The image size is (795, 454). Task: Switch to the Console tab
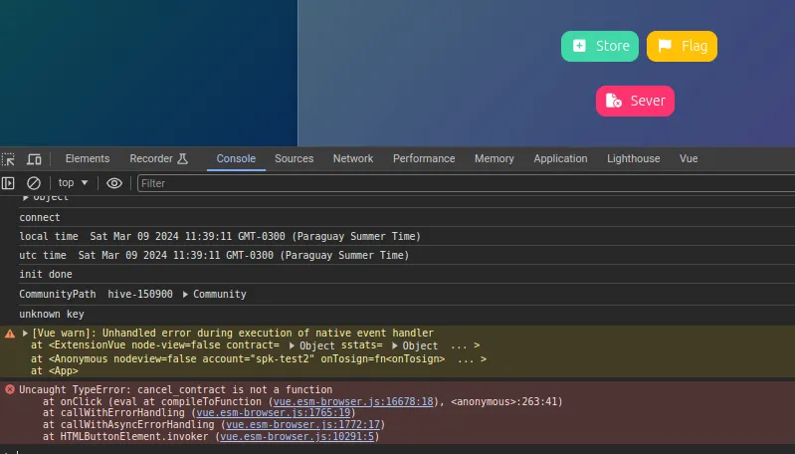click(x=236, y=158)
